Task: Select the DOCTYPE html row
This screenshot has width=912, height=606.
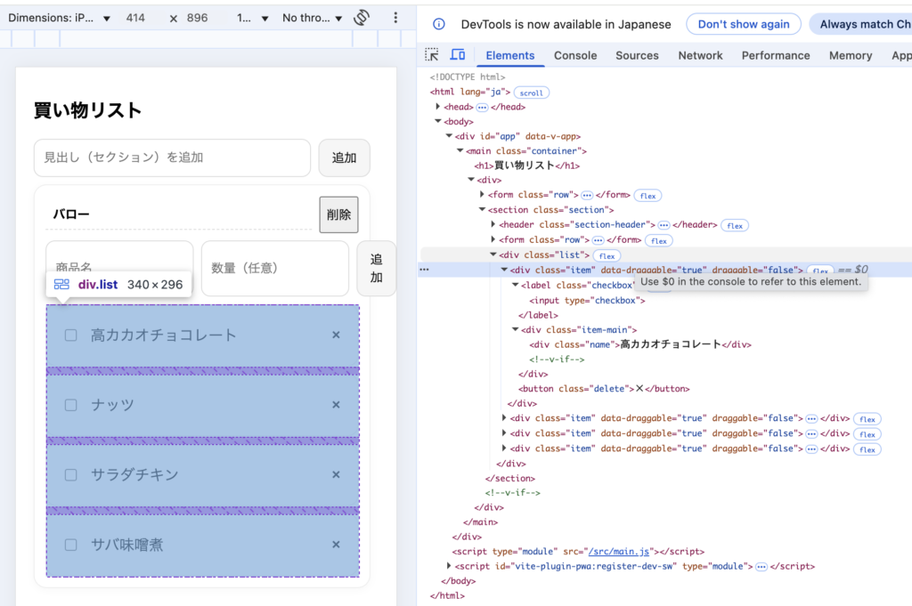Action: point(467,77)
